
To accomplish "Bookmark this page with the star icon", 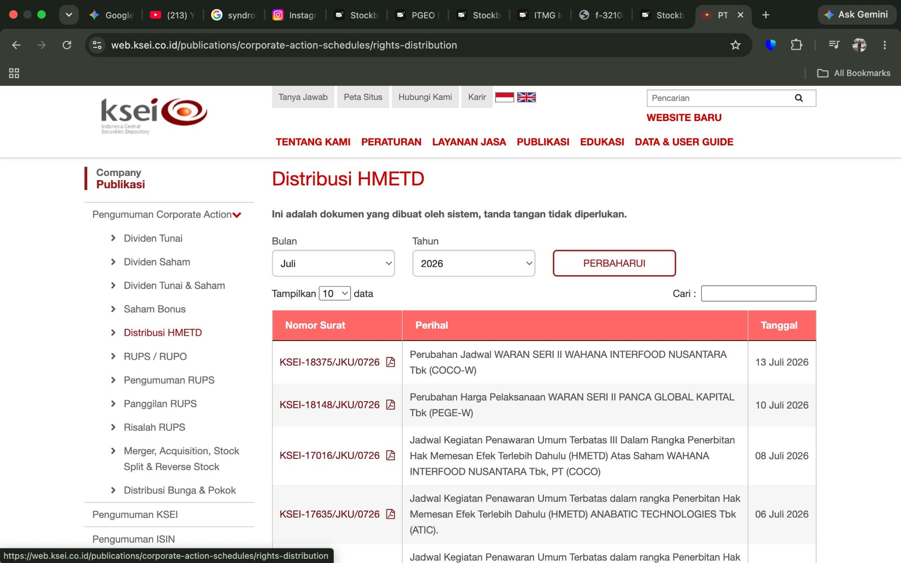I will (x=735, y=45).
